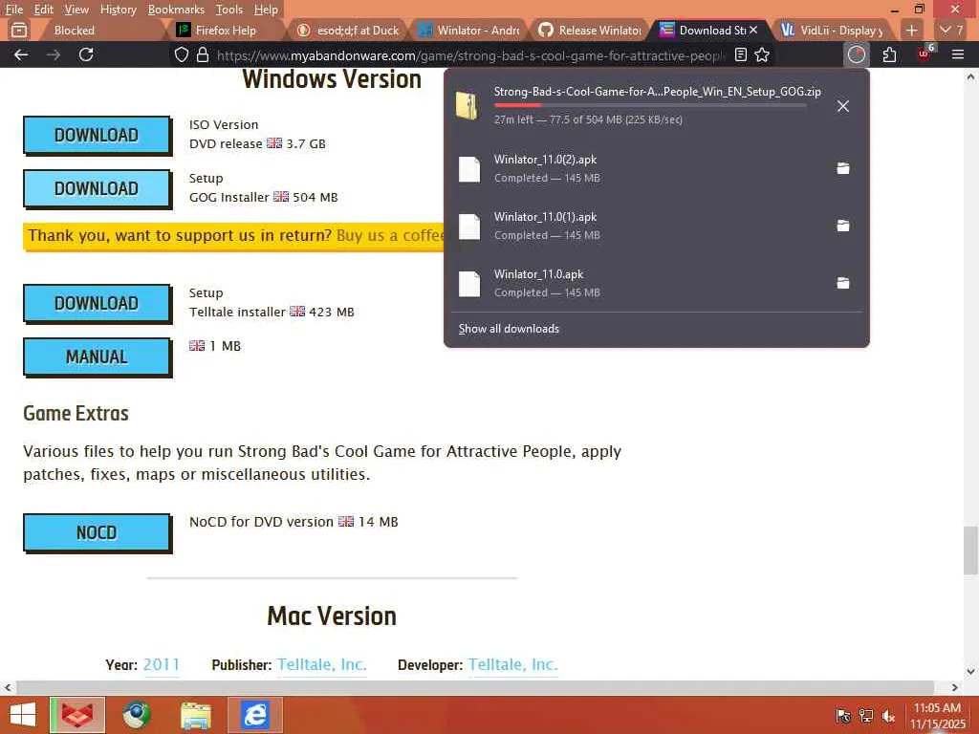Image resolution: width=979 pixels, height=734 pixels.
Task: Click the muted volume tray icon
Action: (888, 716)
